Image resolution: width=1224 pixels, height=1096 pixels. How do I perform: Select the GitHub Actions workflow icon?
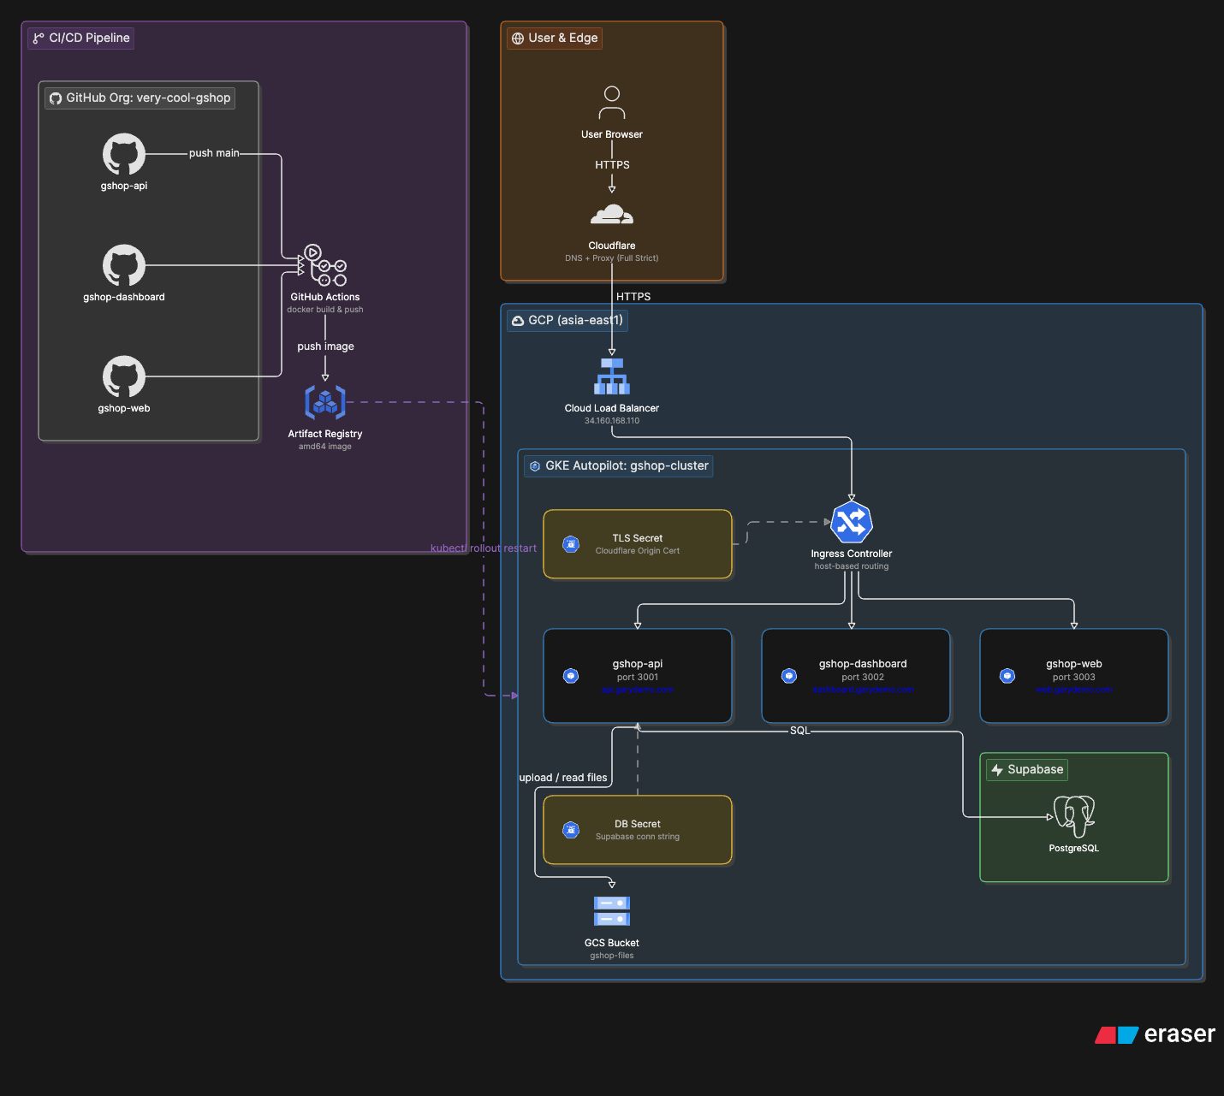point(325,265)
